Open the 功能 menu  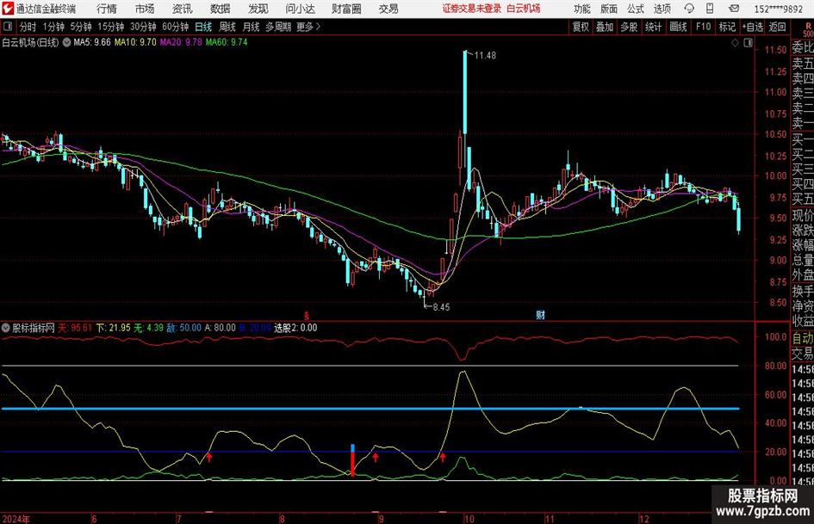[582, 9]
